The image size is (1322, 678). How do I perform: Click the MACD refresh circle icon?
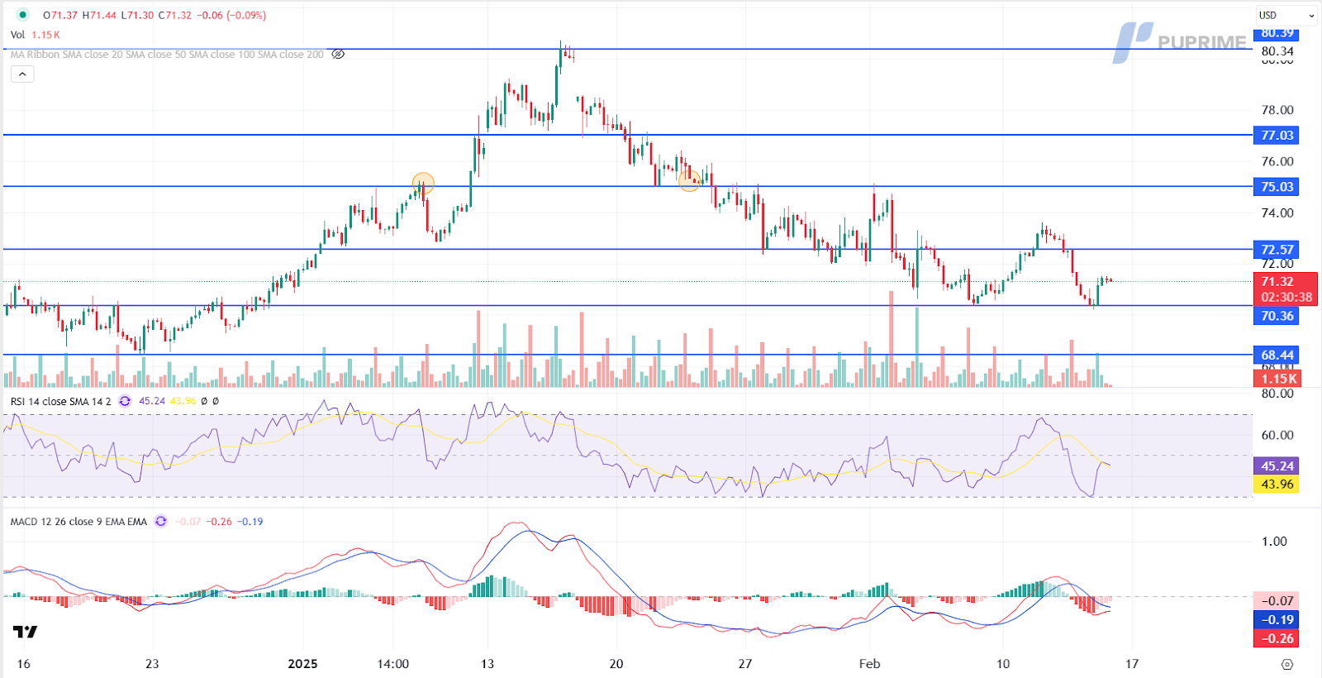click(x=160, y=522)
